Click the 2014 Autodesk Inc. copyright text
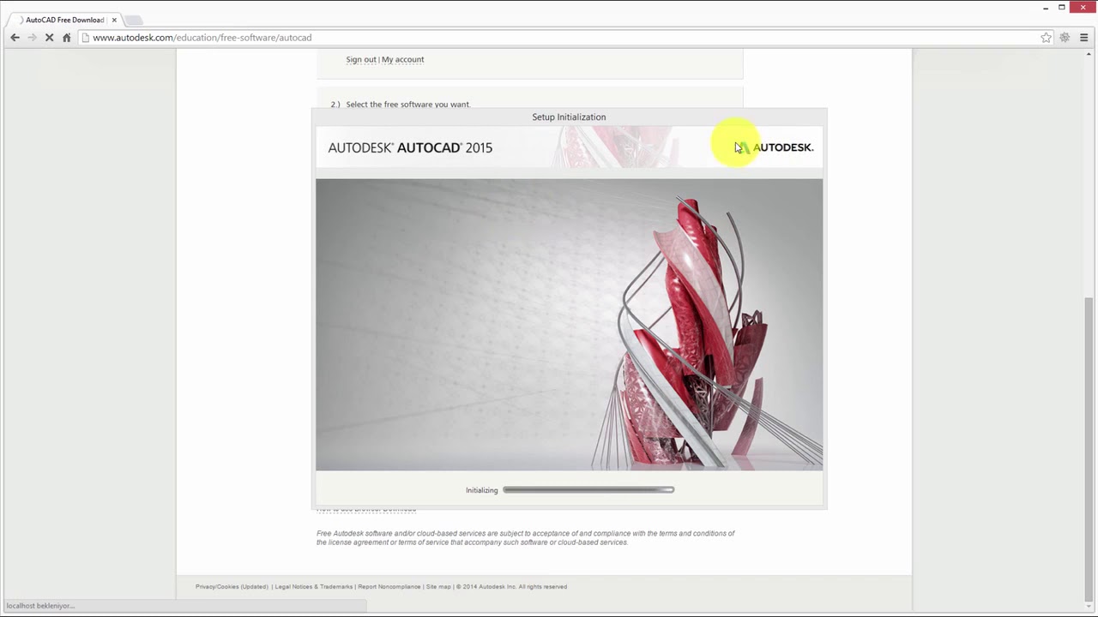The image size is (1098, 617). point(511,587)
